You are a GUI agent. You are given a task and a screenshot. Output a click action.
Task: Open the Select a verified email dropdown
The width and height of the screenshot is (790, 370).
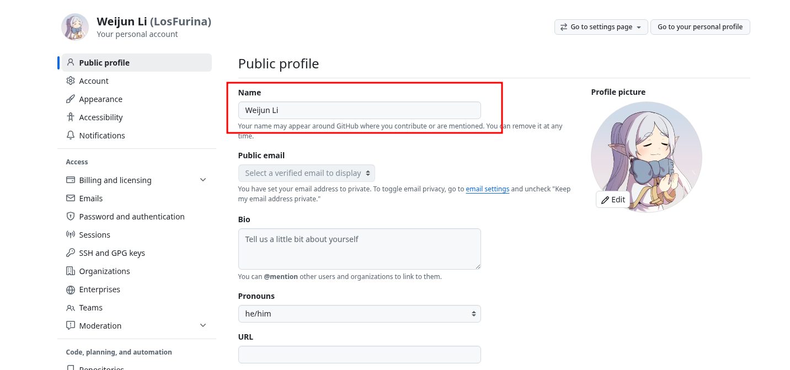pyautogui.click(x=306, y=173)
